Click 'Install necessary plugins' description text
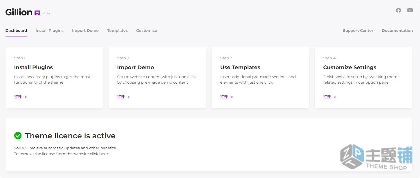Image resolution: width=420 pixels, height=178 pixels. pyautogui.click(x=52, y=80)
